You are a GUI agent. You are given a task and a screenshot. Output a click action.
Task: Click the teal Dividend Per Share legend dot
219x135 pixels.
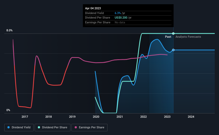click(39, 127)
